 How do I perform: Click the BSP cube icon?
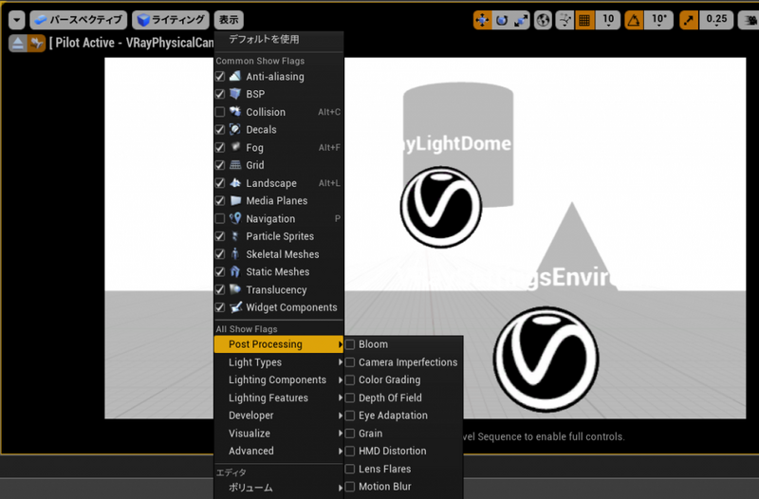click(x=235, y=93)
